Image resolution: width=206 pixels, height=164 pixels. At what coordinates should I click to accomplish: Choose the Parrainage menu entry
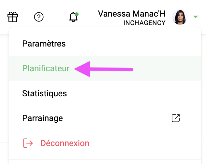(42, 118)
